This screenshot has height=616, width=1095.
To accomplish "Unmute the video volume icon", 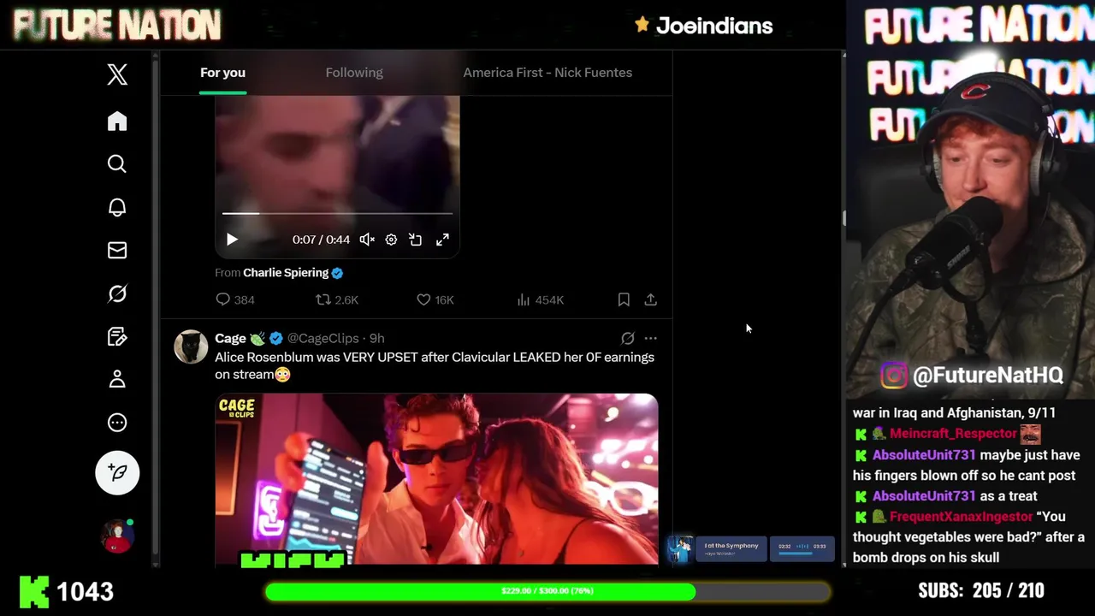I will [x=367, y=240].
